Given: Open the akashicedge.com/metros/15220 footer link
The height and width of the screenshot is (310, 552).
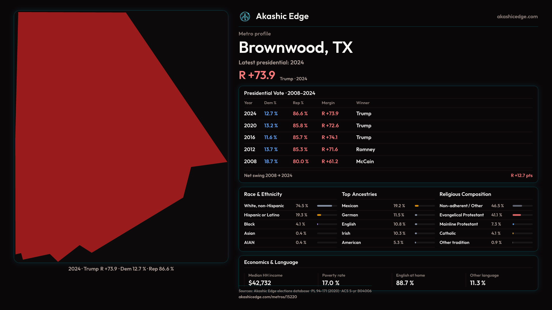Looking at the screenshot, I should pos(267,297).
